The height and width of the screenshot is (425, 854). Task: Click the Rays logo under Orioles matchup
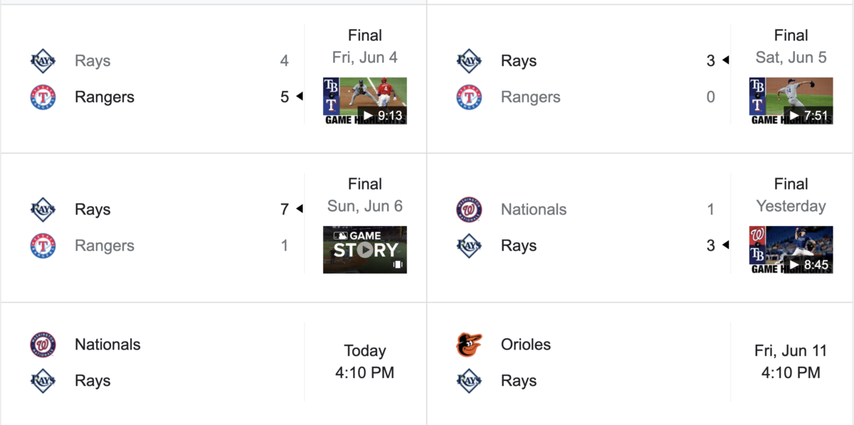coord(469,381)
